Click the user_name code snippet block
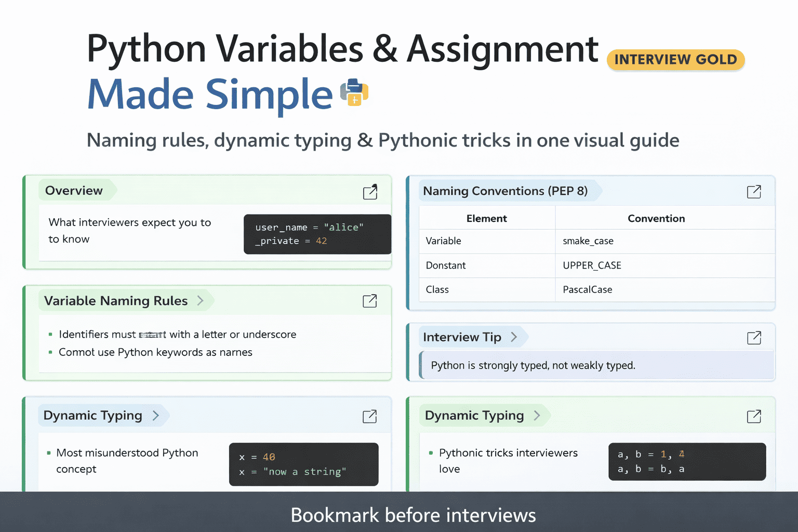 coord(317,234)
